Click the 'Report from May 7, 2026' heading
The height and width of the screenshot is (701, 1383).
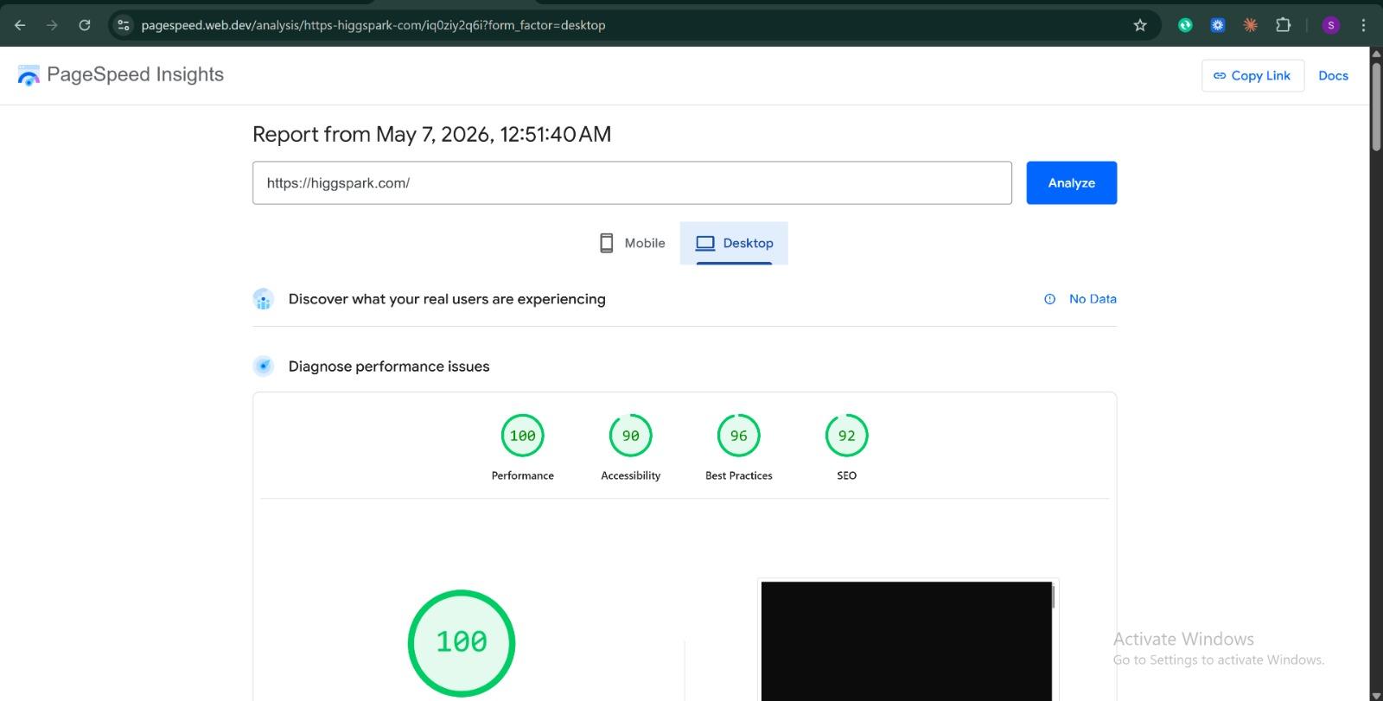pos(431,134)
